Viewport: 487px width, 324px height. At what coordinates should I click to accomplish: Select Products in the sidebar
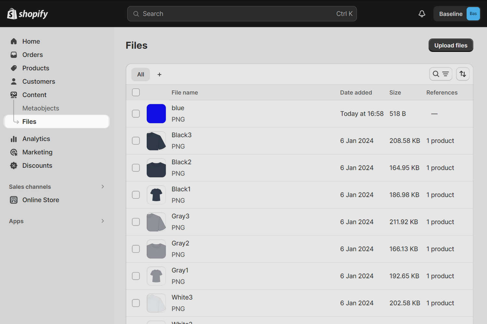pos(36,68)
